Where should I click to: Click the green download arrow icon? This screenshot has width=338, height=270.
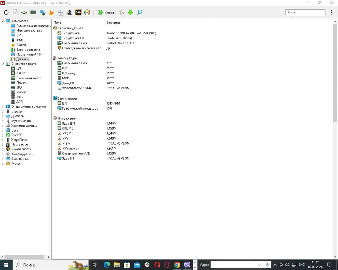click(x=131, y=12)
